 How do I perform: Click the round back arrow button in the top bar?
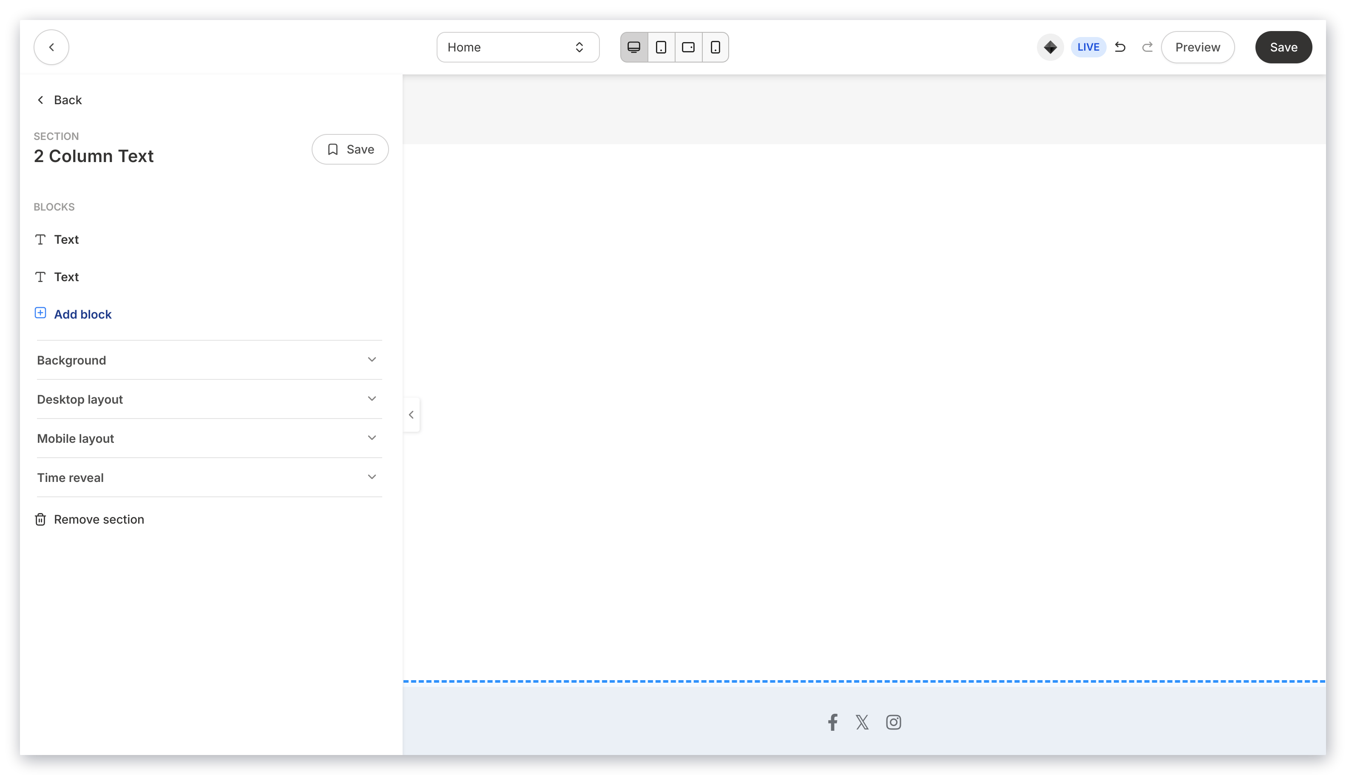51,47
